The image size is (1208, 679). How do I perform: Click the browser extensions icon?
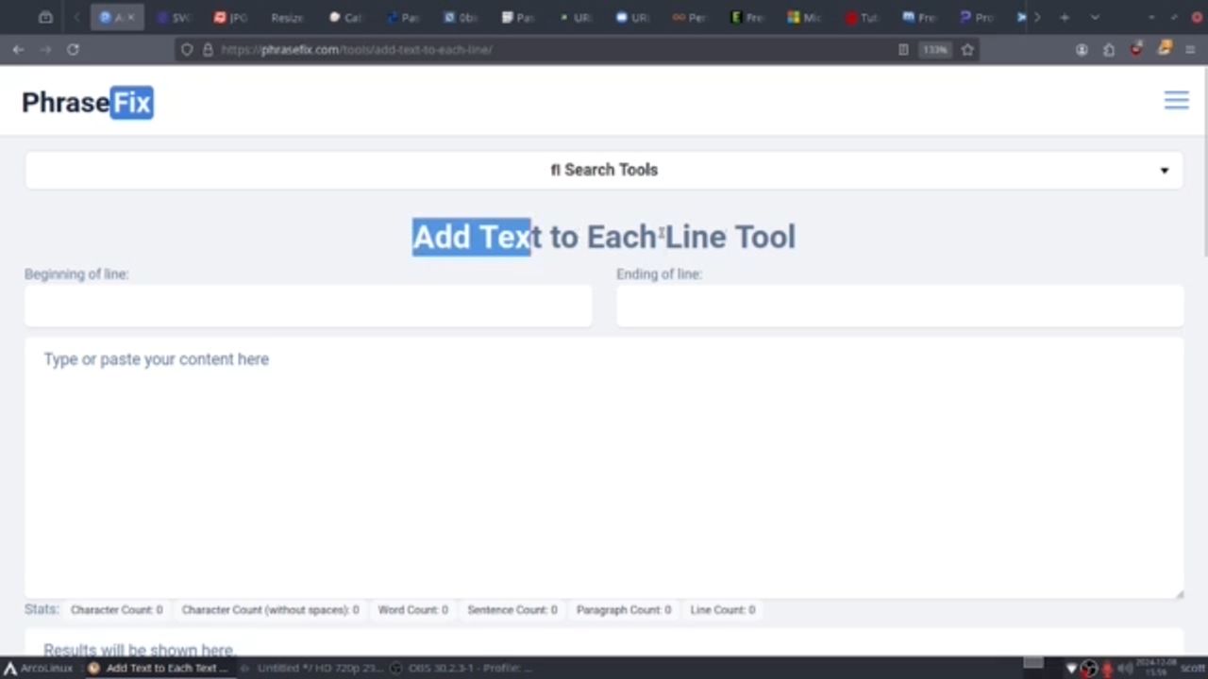[x=1109, y=50]
